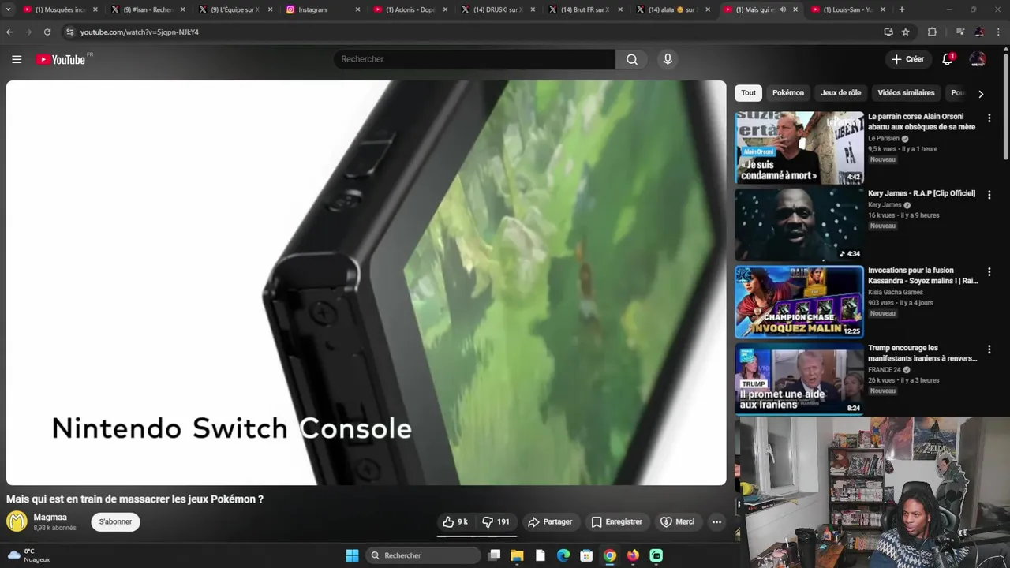
Task: Switch to the Adonis YouTube tab
Action: 410,9
